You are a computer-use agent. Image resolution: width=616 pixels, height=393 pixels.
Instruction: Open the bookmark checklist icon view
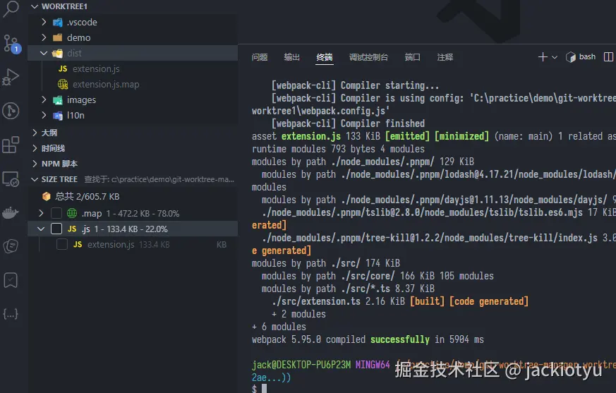click(x=11, y=280)
